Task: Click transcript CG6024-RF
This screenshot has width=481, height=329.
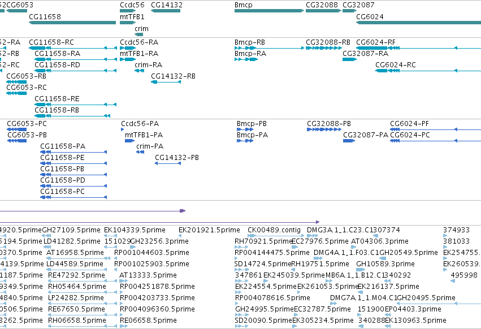Action: (418, 48)
